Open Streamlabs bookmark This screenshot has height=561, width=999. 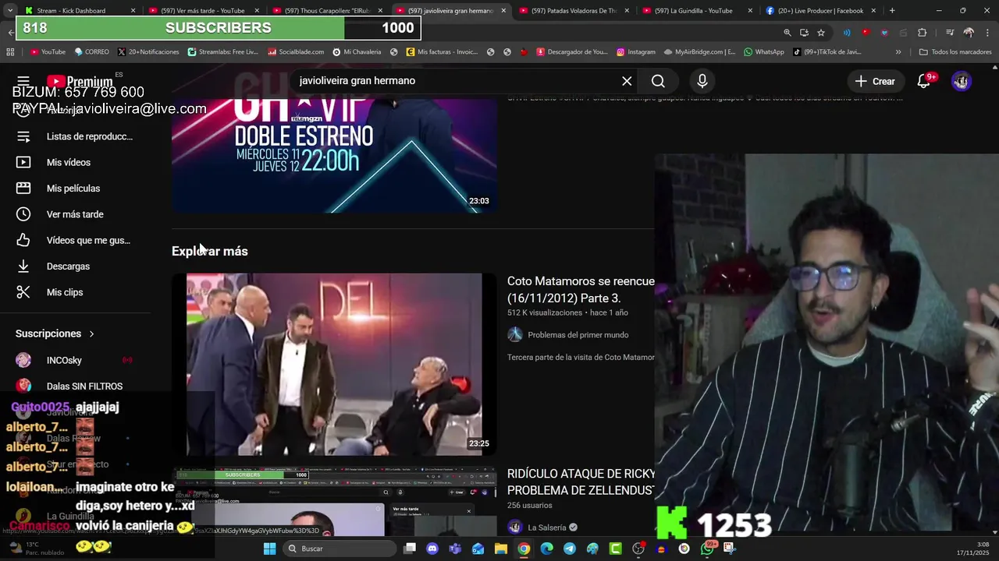click(x=222, y=52)
